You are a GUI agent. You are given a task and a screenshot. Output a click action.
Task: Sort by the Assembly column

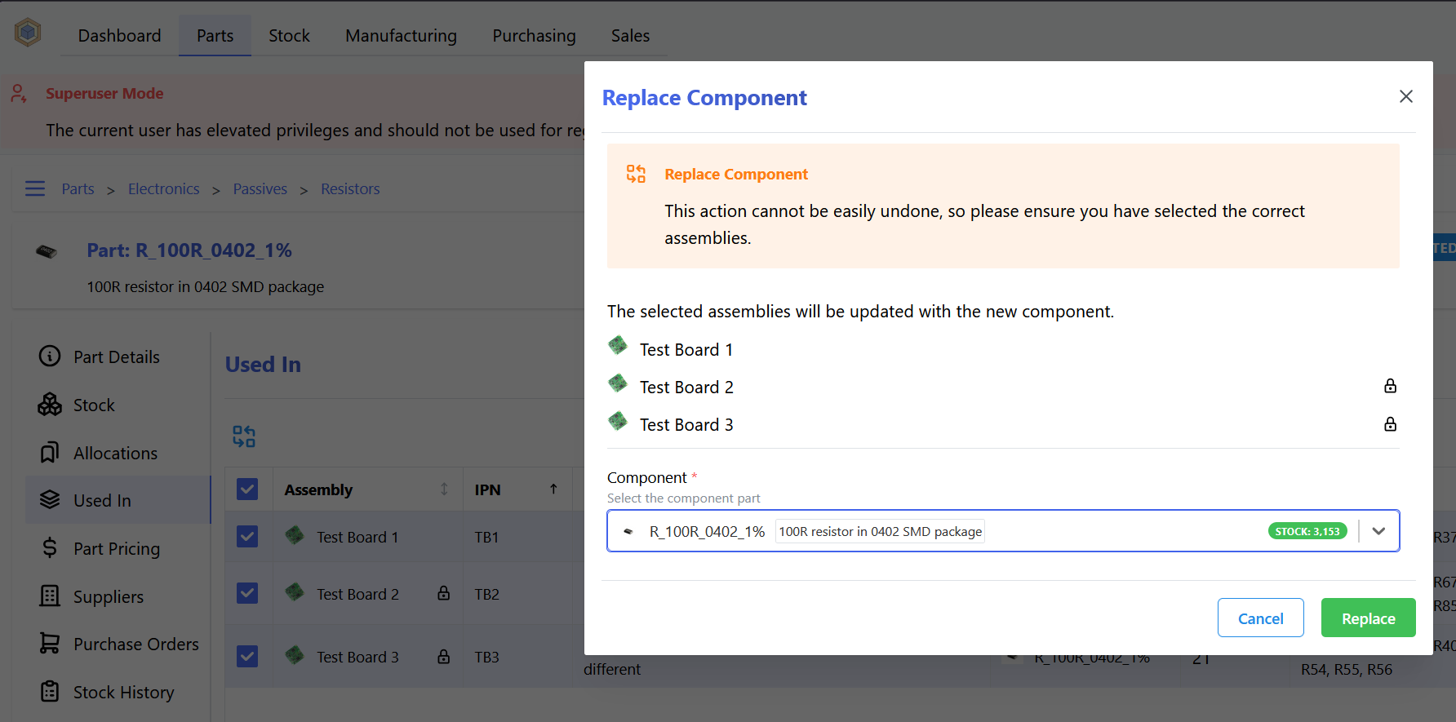pos(368,489)
